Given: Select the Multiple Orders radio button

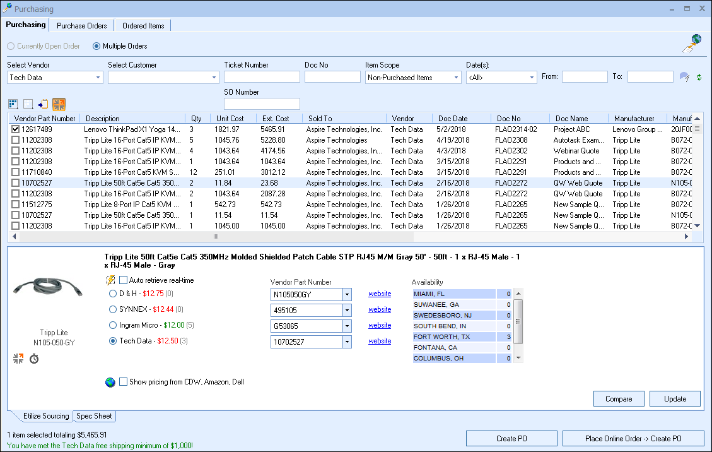Looking at the screenshot, I should tap(96, 46).
